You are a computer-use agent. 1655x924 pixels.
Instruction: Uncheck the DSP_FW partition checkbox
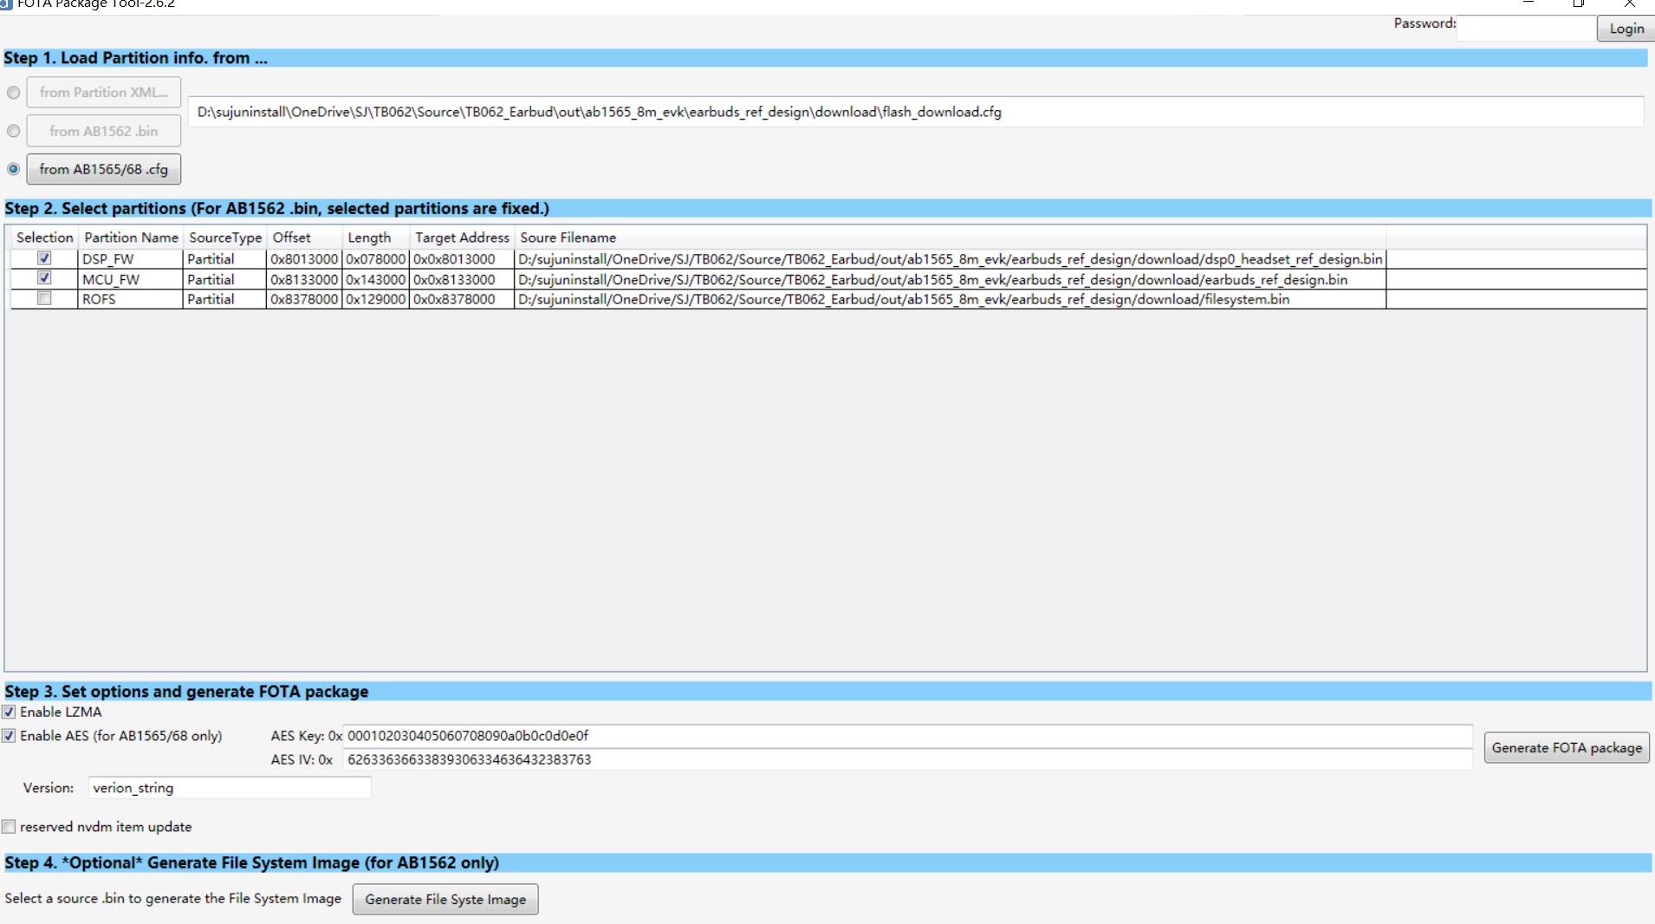[x=44, y=258]
